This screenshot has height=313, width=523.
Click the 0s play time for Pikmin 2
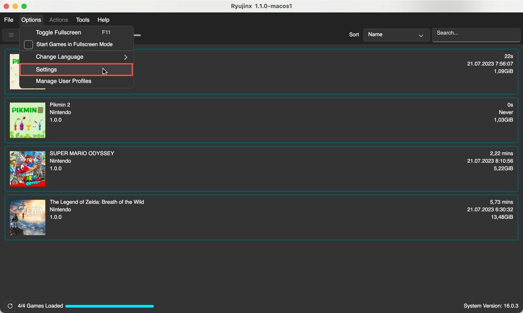(x=510, y=105)
